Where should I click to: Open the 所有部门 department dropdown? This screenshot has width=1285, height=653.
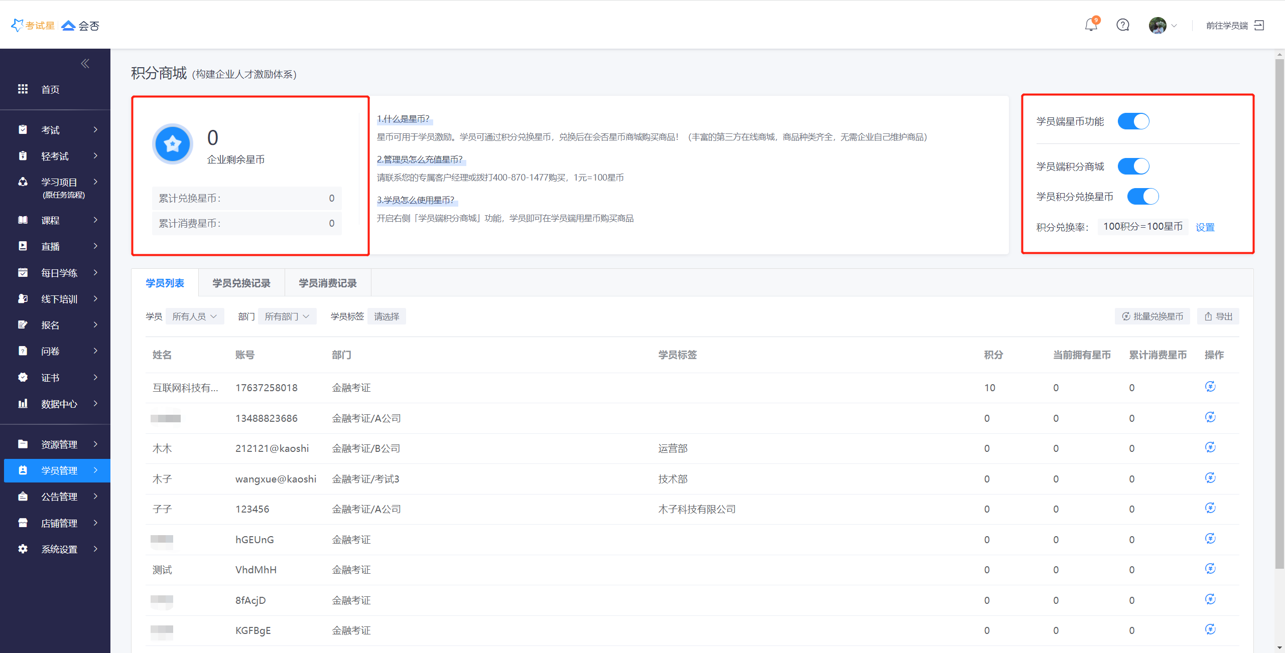(287, 316)
